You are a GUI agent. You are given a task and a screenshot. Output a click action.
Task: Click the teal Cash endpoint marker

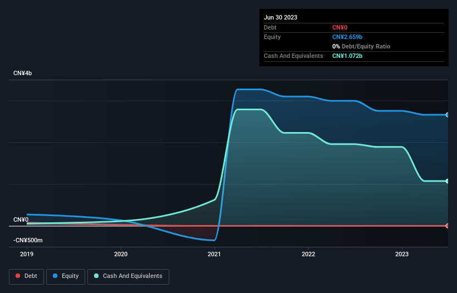click(448, 181)
